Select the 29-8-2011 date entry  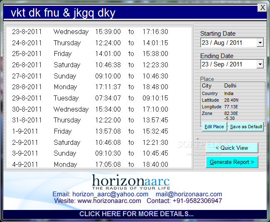click(x=27, y=98)
